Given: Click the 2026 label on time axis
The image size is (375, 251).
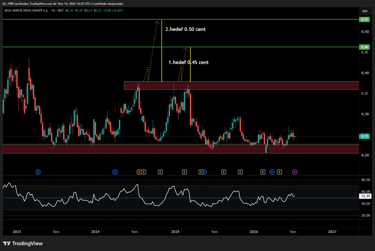Looking at the screenshot, I should [254, 232].
